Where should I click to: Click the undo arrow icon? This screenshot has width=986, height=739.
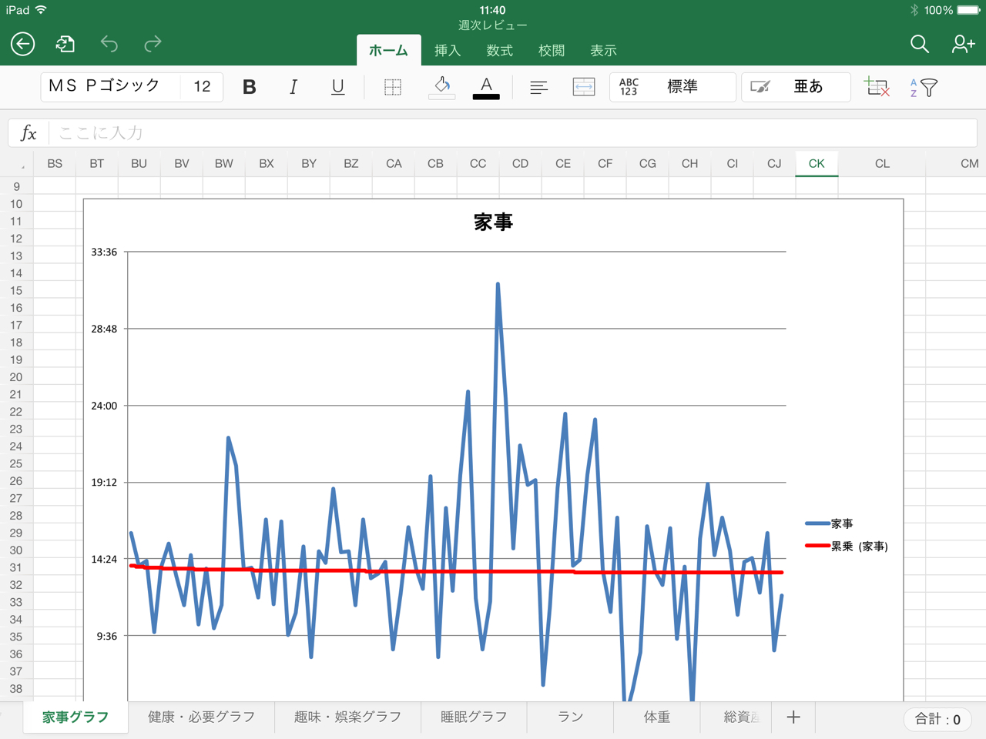(109, 44)
